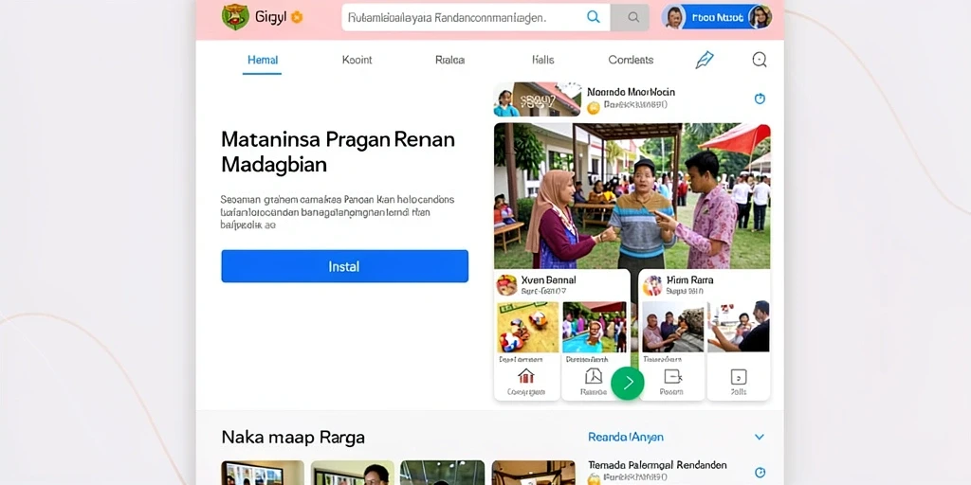Click the Gigyl shield logo

point(235,17)
